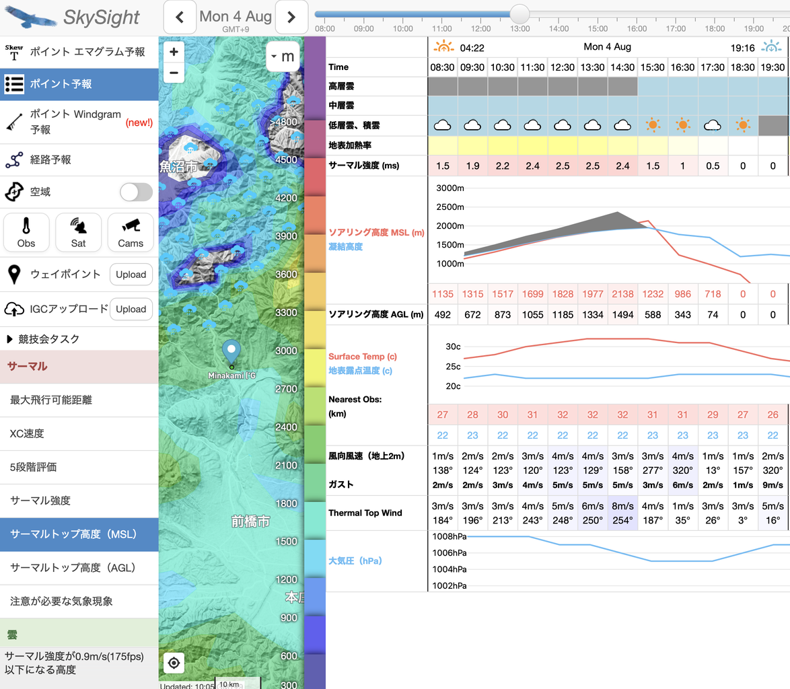790x689 pixels.
Task: Open 経路予報 route forecast item
Action: click(79, 159)
